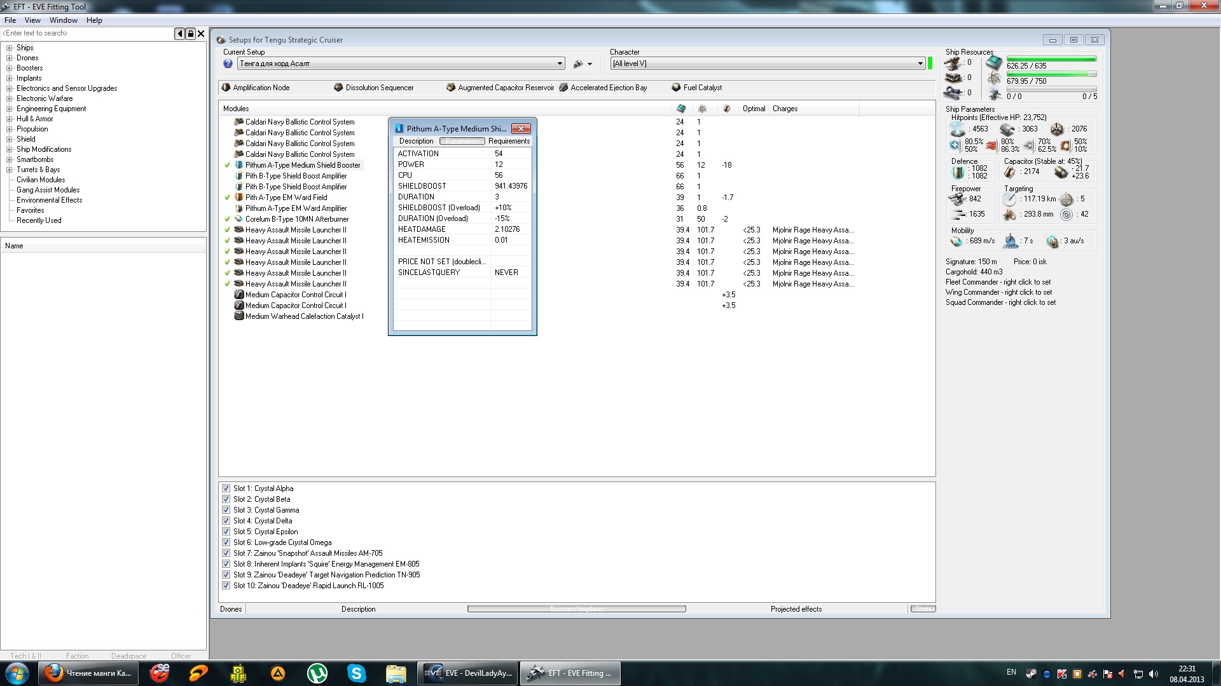Expand the Implants tree node
1221x686 pixels.
pos(10,78)
